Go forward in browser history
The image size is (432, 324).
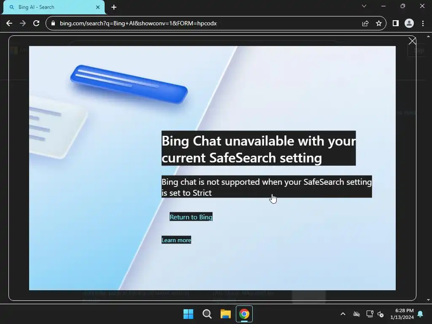(x=23, y=24)
